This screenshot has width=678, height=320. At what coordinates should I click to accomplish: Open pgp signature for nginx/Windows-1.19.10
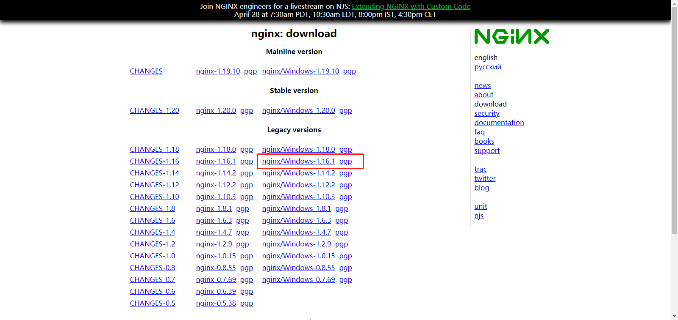[350, 71]
